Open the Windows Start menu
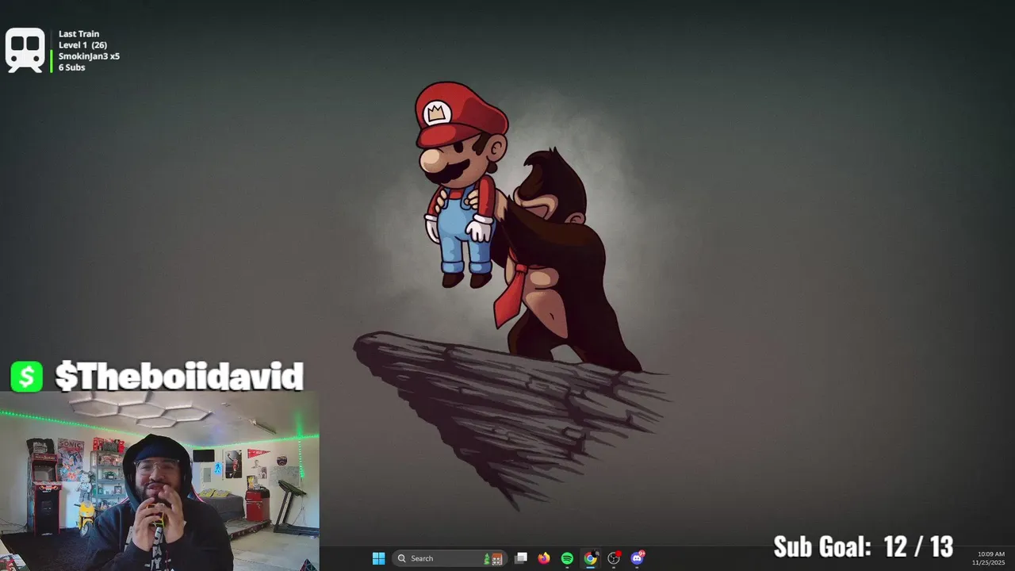Screen dimensions: 1015x571 coord(378,558)
